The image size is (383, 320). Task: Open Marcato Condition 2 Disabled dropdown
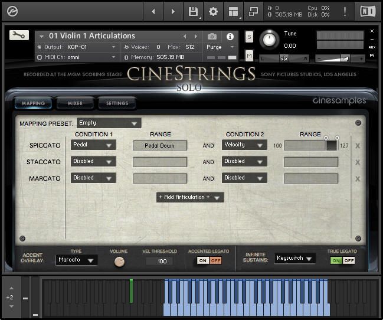[244, 178]
